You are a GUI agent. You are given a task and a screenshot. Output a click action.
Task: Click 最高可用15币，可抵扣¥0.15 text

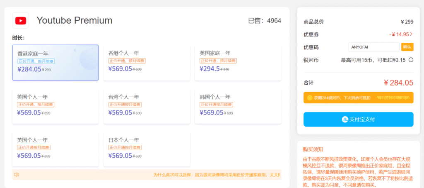tap(373, 60)
